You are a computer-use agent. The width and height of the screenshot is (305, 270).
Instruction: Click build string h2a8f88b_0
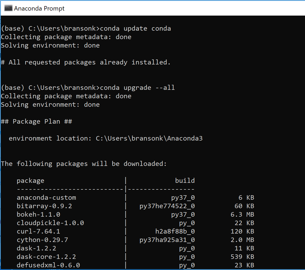pyautogui.click(x=175, y=231)
